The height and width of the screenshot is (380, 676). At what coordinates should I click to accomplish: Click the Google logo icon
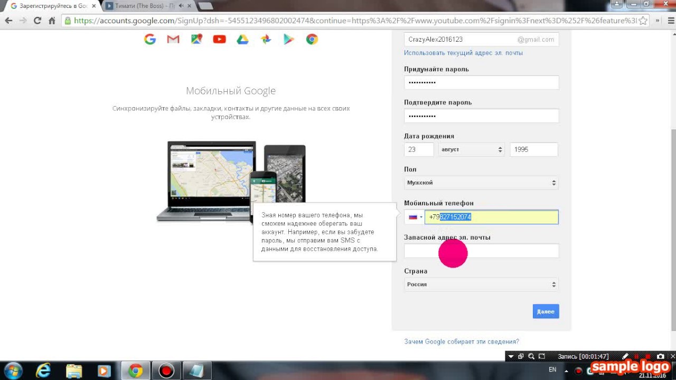150,39
